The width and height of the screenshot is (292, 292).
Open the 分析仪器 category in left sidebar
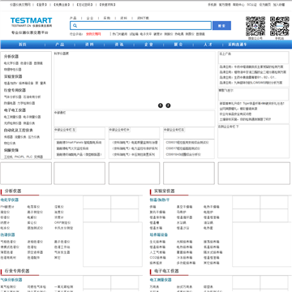pyautogui.click(x=11, y=57)
